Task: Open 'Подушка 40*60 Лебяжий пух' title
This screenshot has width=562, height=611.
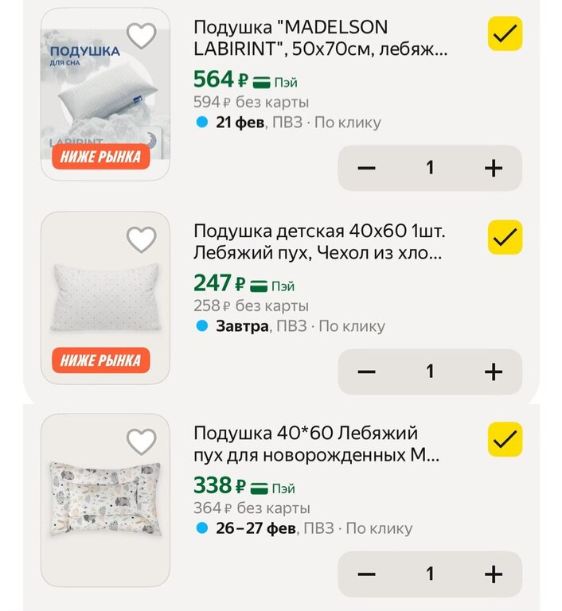Action: 315,445
